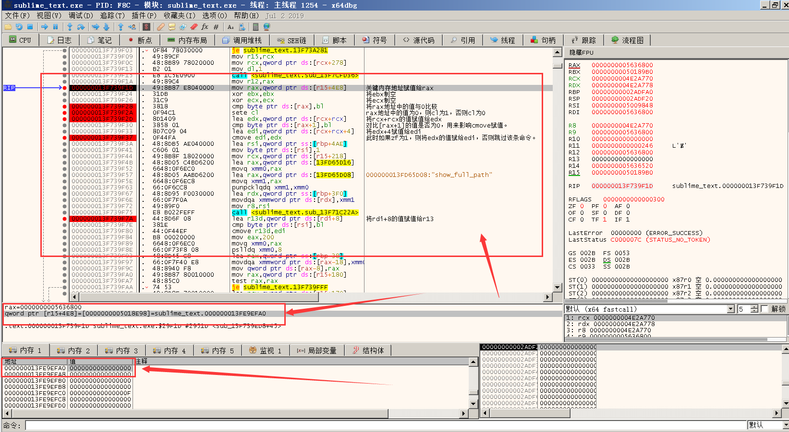The height and width of the screenshot is (432, 789).
Task: Switch to the 断点 tab
Action: click(x=140, y=40)
